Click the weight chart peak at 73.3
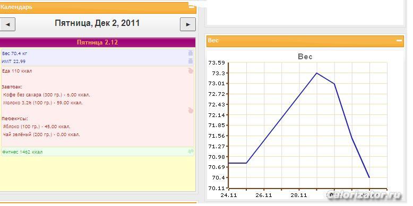This screenshot has height=206, width=413. click(x=316, y=73)
